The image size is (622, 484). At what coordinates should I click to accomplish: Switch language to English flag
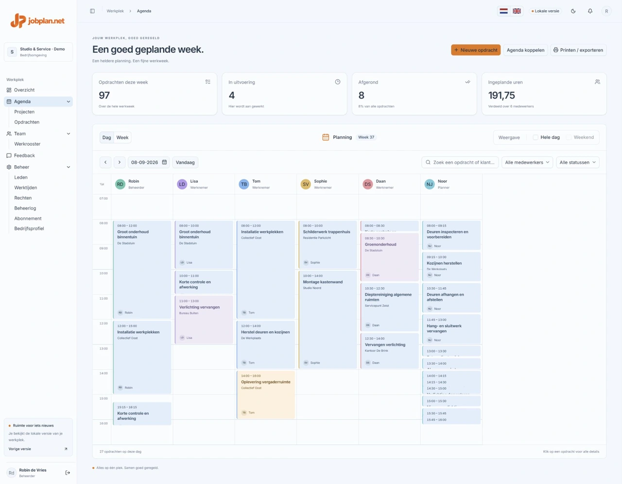[517, 11]
